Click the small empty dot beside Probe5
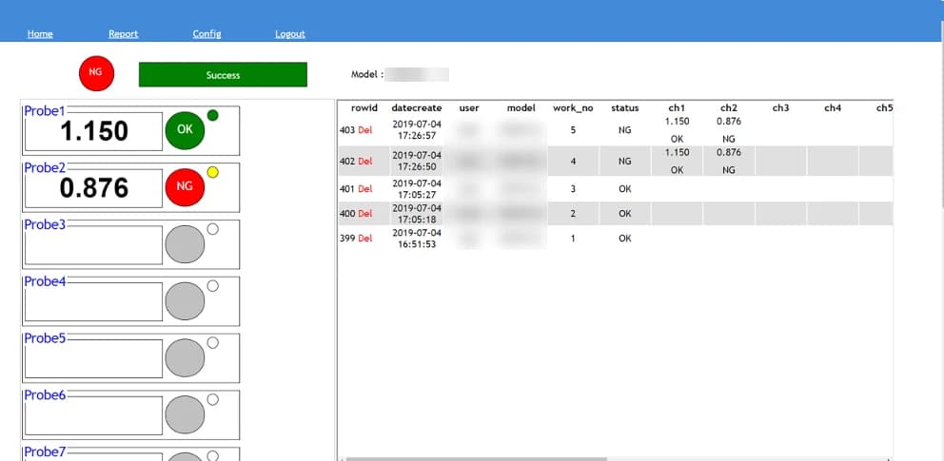The height and width of the screenshot is (461, 944). click(x=212, y=342)
